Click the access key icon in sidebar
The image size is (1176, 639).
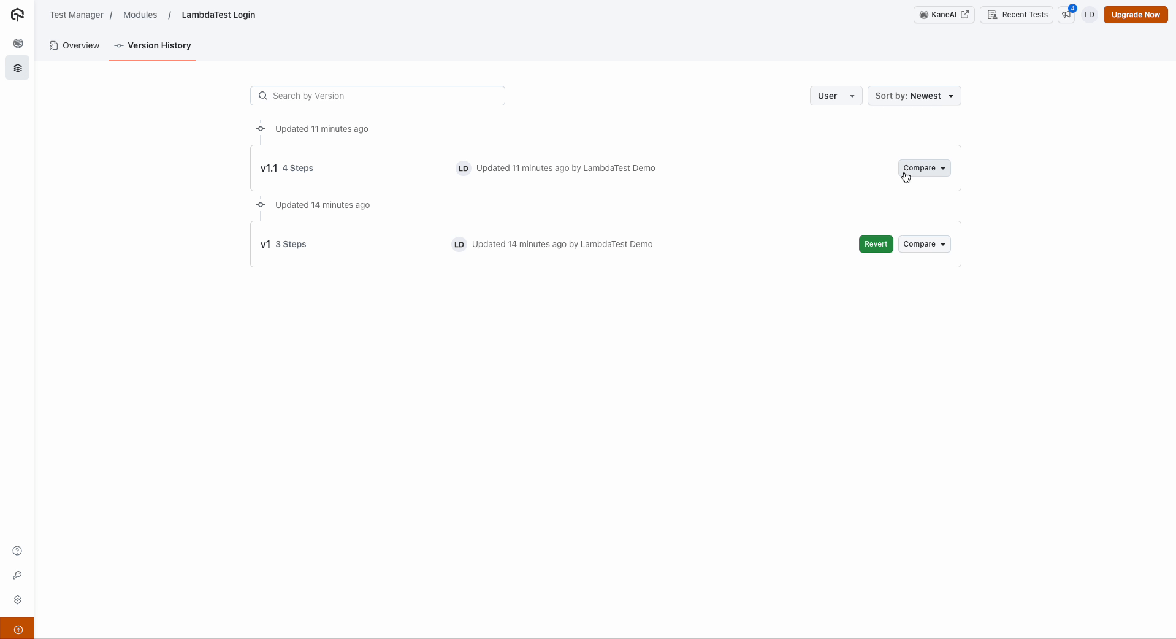(17, 575)
